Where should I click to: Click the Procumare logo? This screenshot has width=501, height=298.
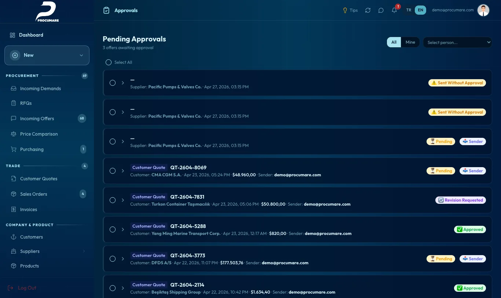47,12
